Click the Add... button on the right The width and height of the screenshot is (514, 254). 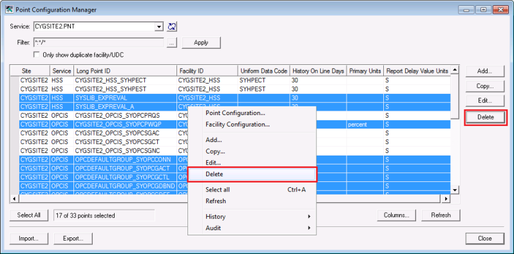(x=484, y=71)
